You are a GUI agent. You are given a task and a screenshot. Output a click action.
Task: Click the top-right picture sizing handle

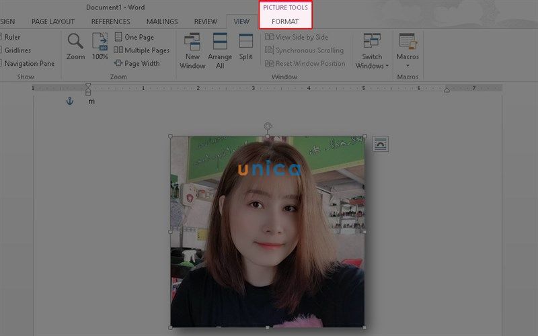click(364, 136)
